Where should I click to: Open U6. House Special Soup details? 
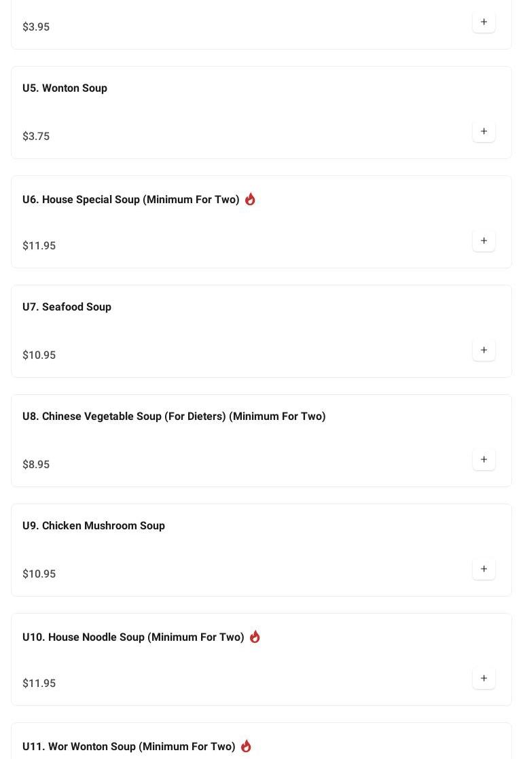click(x=130, y=200)
